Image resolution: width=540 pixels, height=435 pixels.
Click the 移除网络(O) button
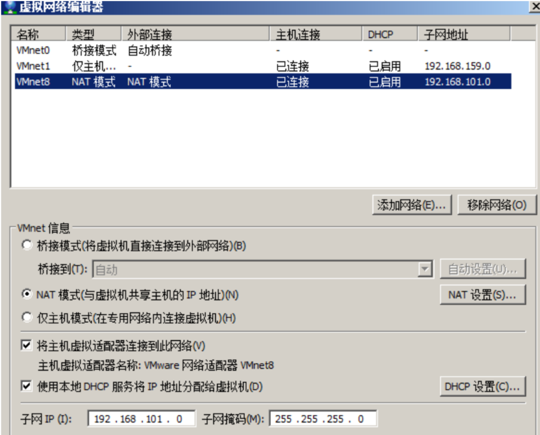[498, 205]
